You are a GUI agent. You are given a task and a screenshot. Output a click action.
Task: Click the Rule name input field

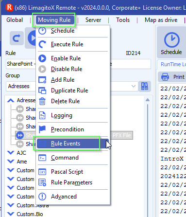(78, 64)
